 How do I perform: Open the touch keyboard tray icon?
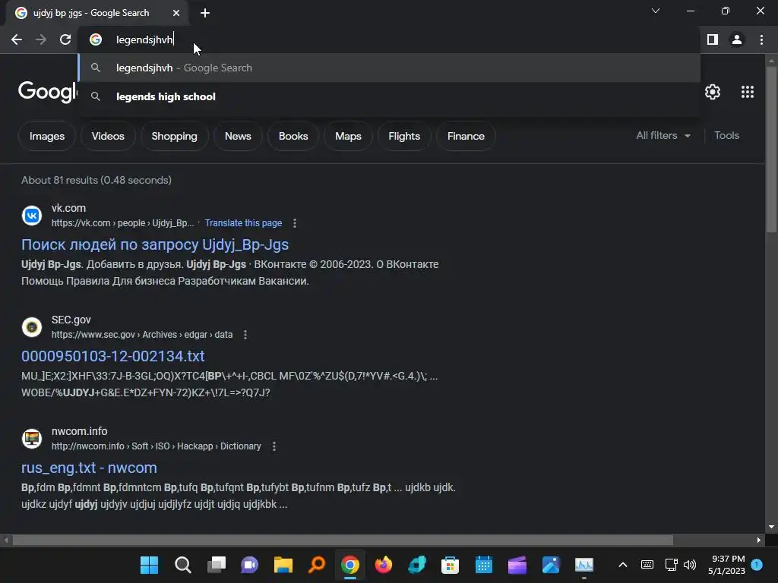pyautogui.click(x=647, y=565)
